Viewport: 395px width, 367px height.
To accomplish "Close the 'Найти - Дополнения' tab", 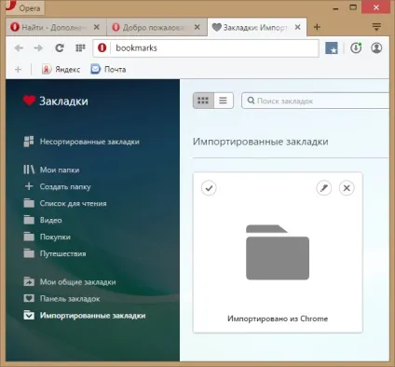I will pos(97,27).
